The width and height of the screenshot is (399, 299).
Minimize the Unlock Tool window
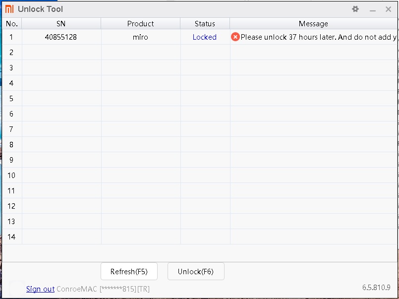373,10
